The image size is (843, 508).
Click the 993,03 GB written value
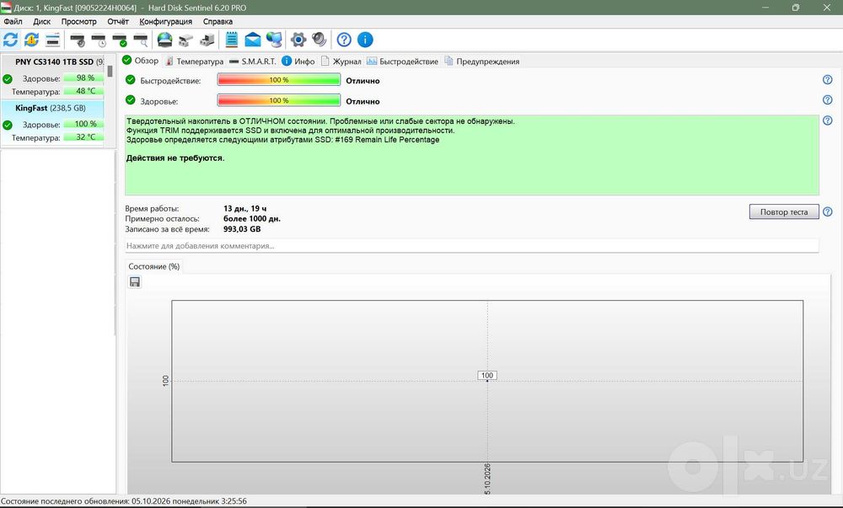[x=242, y=229]
